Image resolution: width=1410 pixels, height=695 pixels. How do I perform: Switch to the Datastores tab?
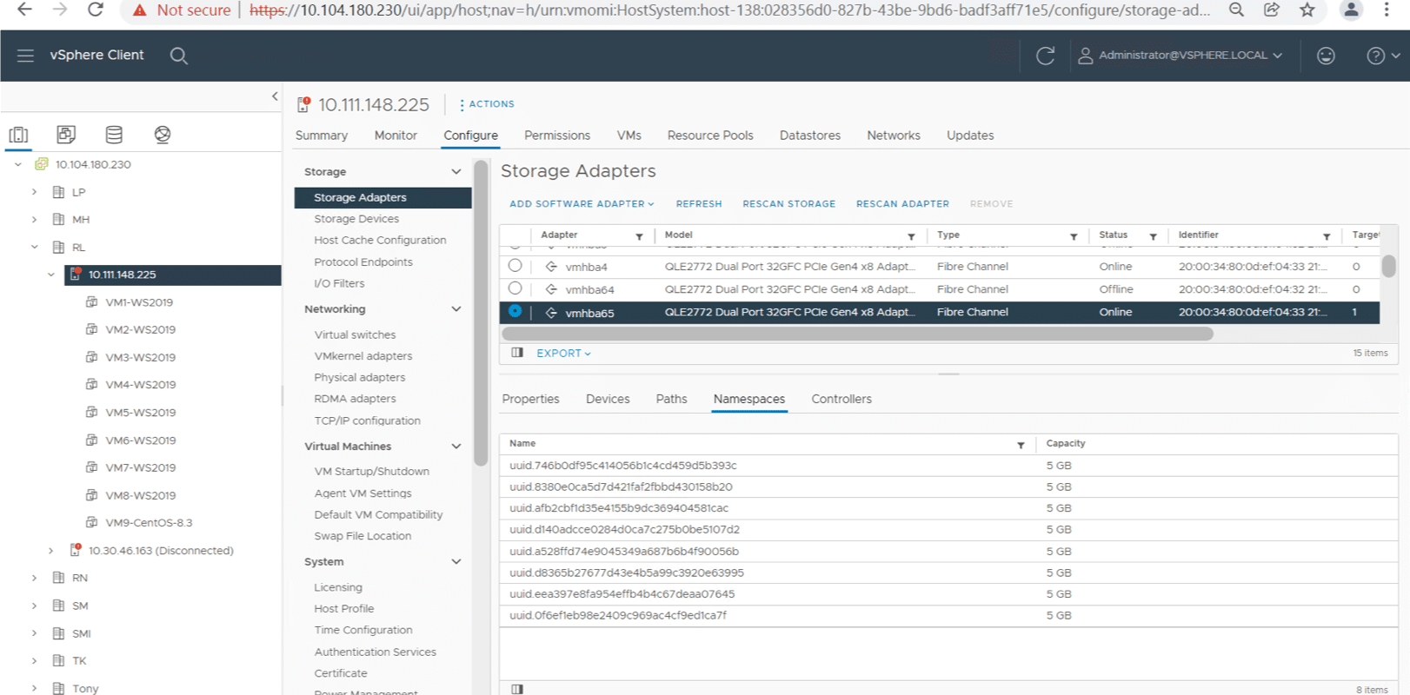810,136
